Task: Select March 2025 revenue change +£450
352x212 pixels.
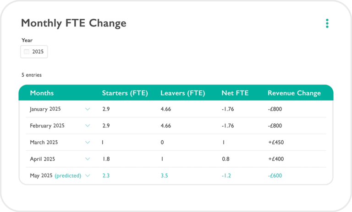Action: coord(276,142)
